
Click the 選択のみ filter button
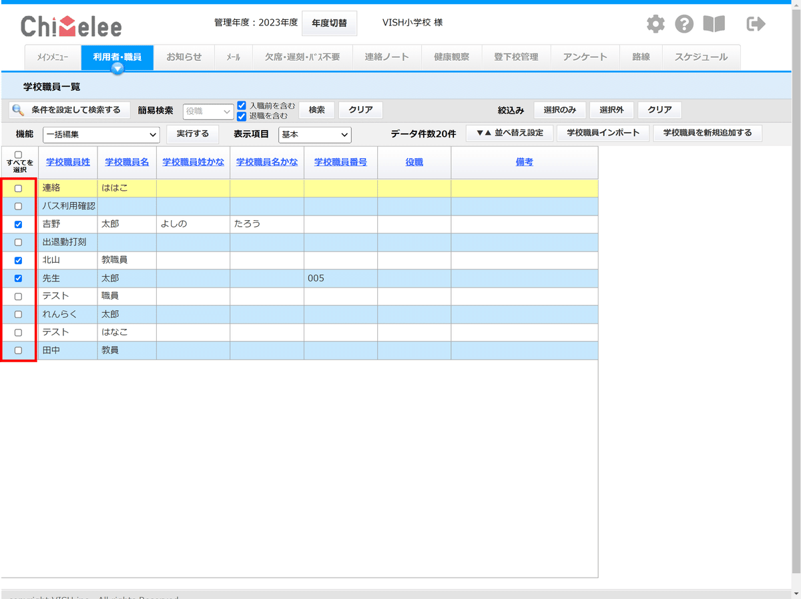tap(560, 110)
